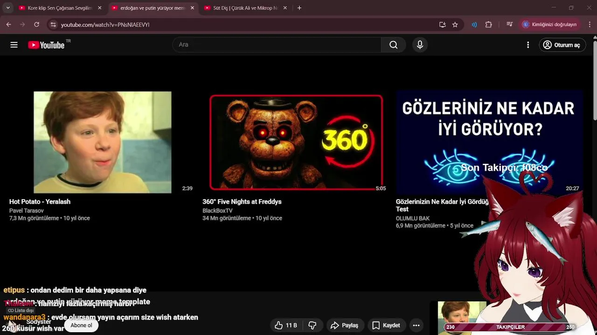Open a new browser tab
597x335 pixels.
point(299,8)
